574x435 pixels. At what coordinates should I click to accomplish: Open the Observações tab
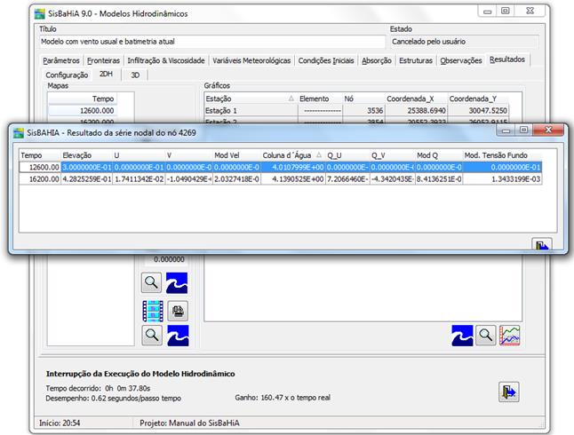click(x=461, y=60)
